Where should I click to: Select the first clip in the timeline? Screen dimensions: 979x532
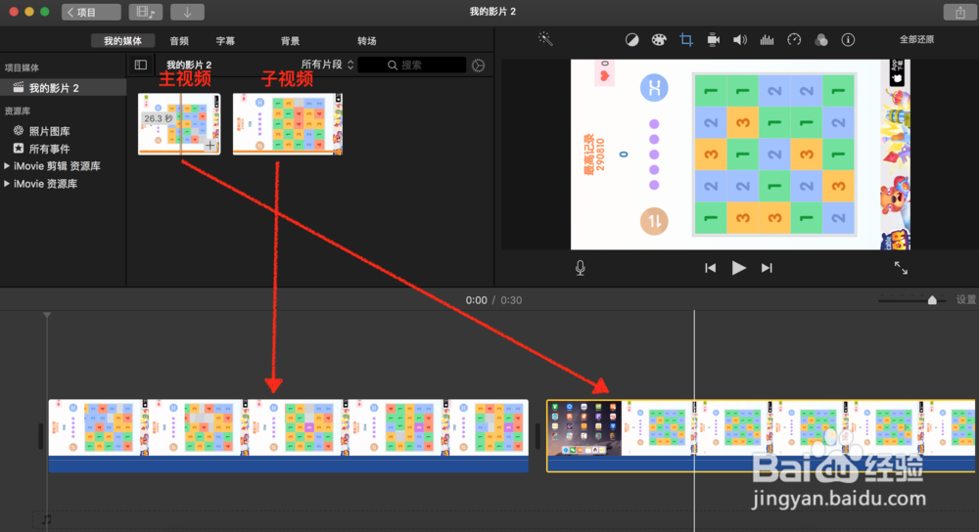[x=289, y=435]
